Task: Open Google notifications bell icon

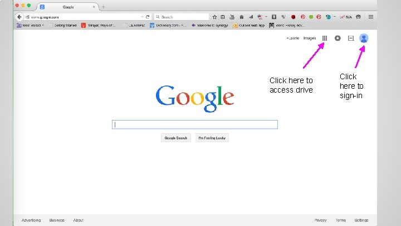Action: click(338, 38)
